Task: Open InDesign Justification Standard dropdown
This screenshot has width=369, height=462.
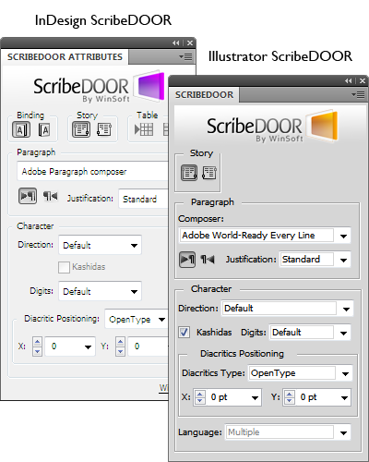Action: pyautogui.click(x=144, y=199)
